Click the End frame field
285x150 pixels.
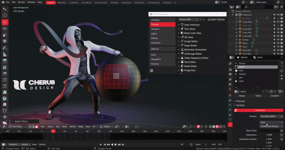(x=217, y=145)
